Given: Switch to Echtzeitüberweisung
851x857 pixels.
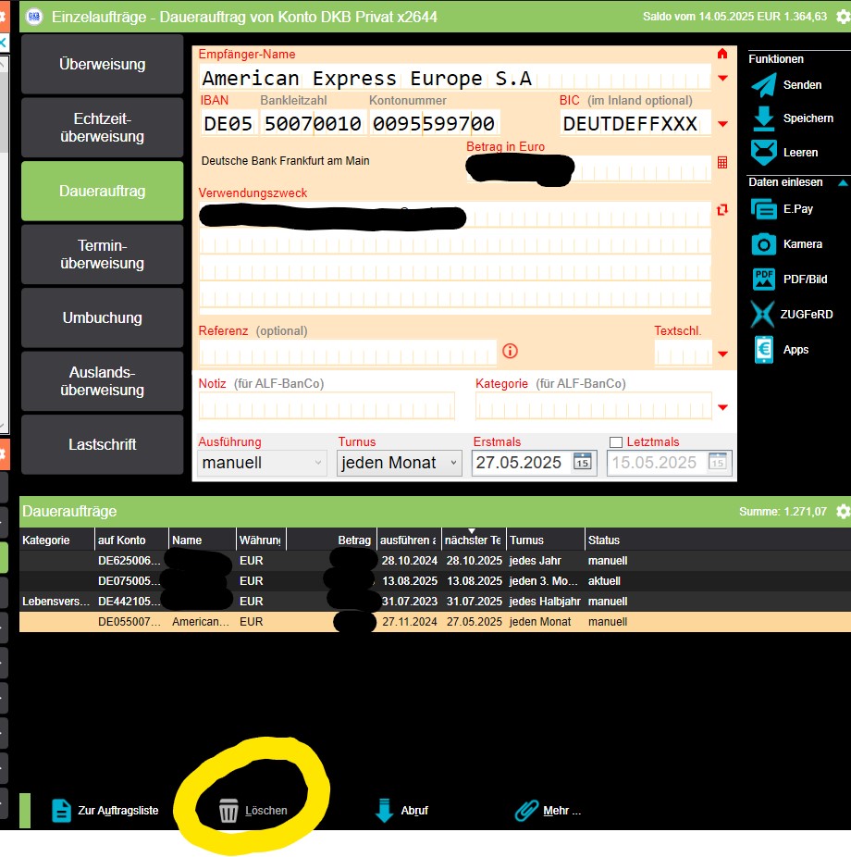Looking at the screenshot, I should click(102, 128).
